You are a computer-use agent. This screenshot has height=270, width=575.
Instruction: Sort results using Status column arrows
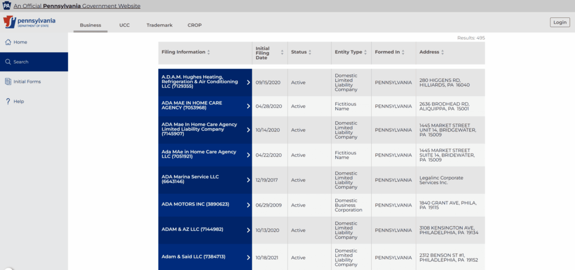click(x=311, y=52)
